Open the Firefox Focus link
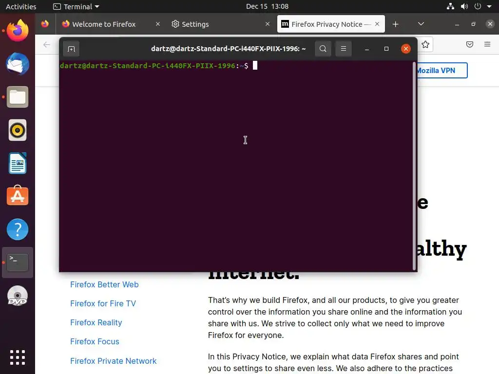This screenshot has height=374, width=499. 95,341
